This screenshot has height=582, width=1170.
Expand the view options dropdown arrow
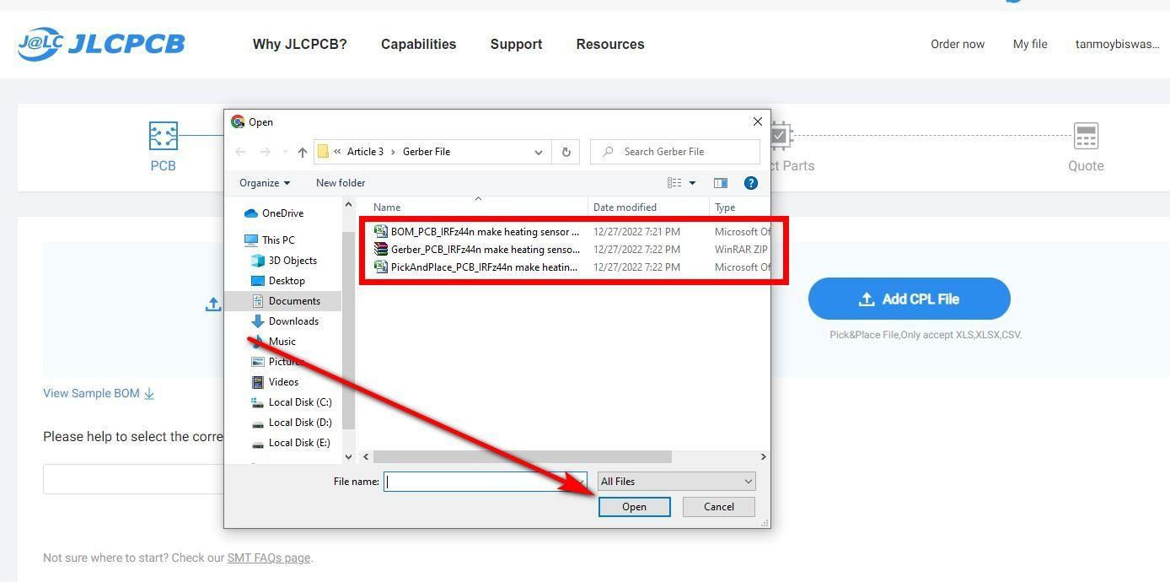[x=693, y=183]
